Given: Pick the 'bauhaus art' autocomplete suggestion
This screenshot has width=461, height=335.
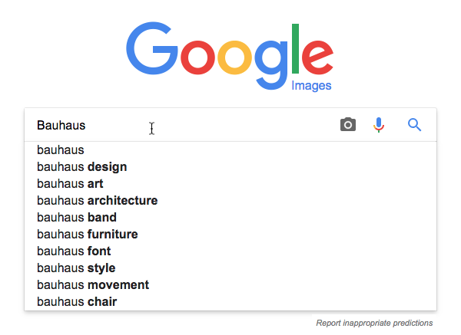Looking at the screenshot, I should [x=70, y=184].
